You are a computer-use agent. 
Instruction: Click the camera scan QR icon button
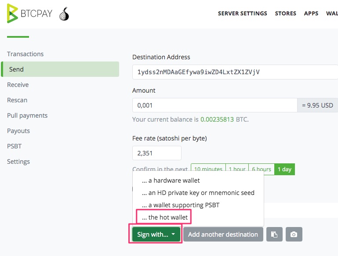click(294, 234)
